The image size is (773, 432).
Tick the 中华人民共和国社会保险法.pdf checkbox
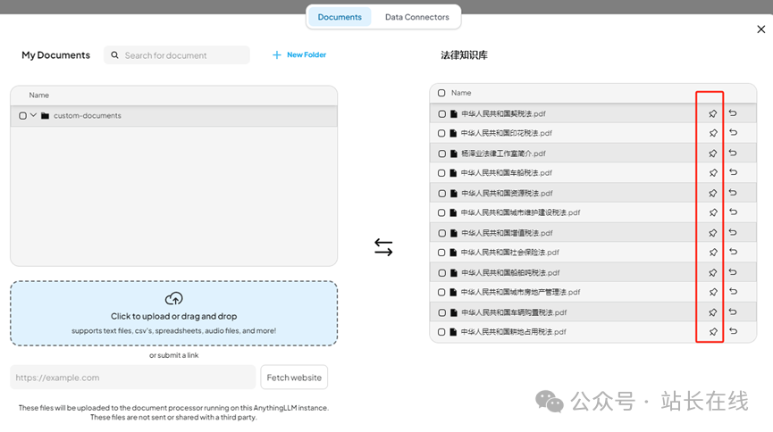click(441, 253)
